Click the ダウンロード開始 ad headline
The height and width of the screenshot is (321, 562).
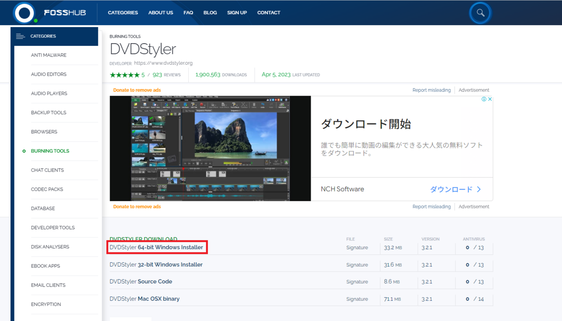[366, 124]
